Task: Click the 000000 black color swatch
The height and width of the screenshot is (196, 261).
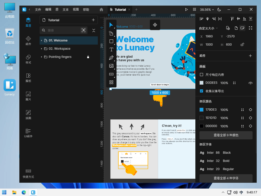Action: [x=201, y=126]
